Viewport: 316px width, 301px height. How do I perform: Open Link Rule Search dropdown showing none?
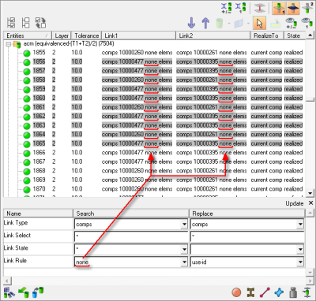(x=184, y=262)
